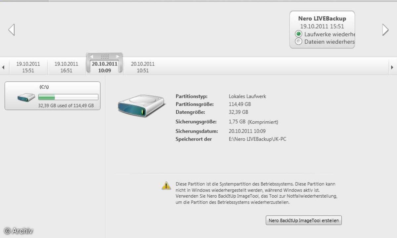397x238 pixels.
Task: Select the 19.10.2011 16:51 backup in the timeline
Action: (x=66, y=67)
